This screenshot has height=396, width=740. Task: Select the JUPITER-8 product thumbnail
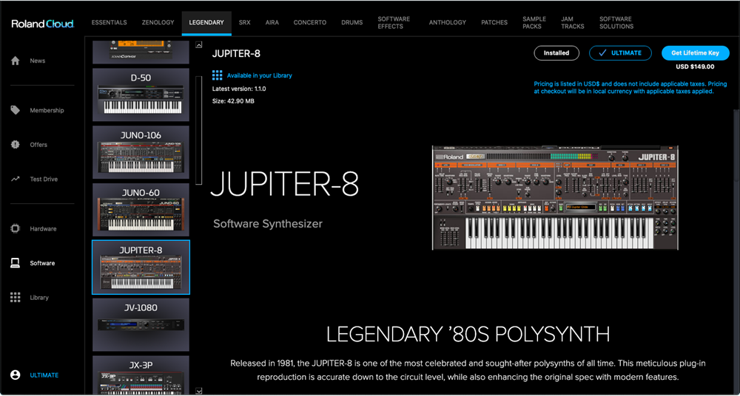point(141,267)
